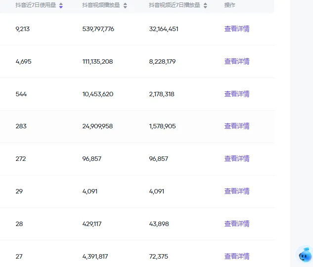Open 查看详情 for the 29 row

tap(237, 191)
